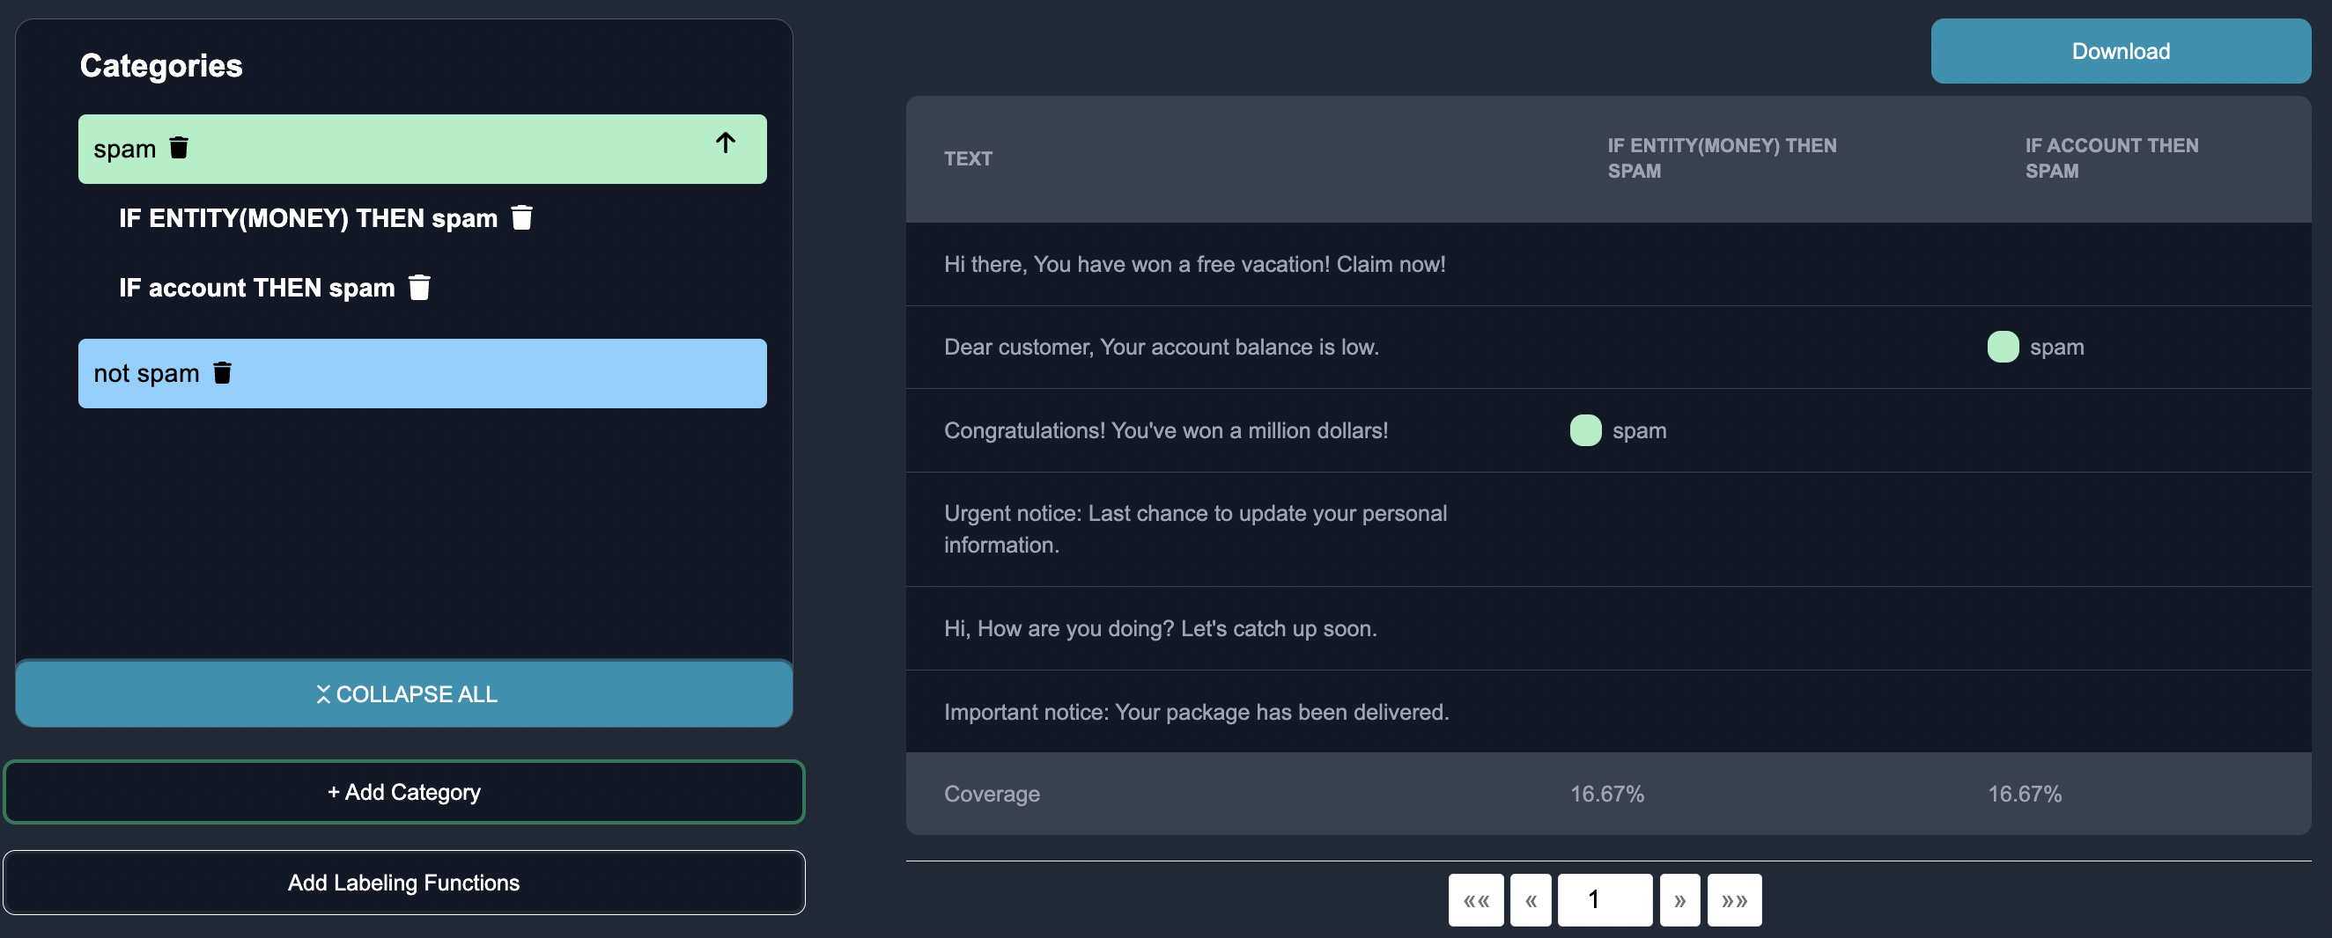Jump to last page of results
2332x938 pixels.
(x=1734, y=900)
